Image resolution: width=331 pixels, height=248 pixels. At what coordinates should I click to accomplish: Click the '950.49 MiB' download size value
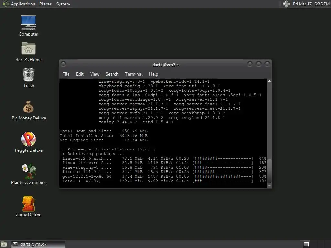coord(135,131)
